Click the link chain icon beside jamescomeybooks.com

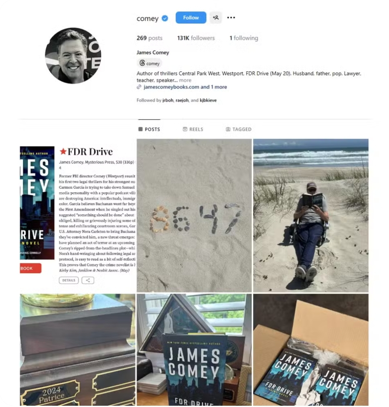coord(139,87)
